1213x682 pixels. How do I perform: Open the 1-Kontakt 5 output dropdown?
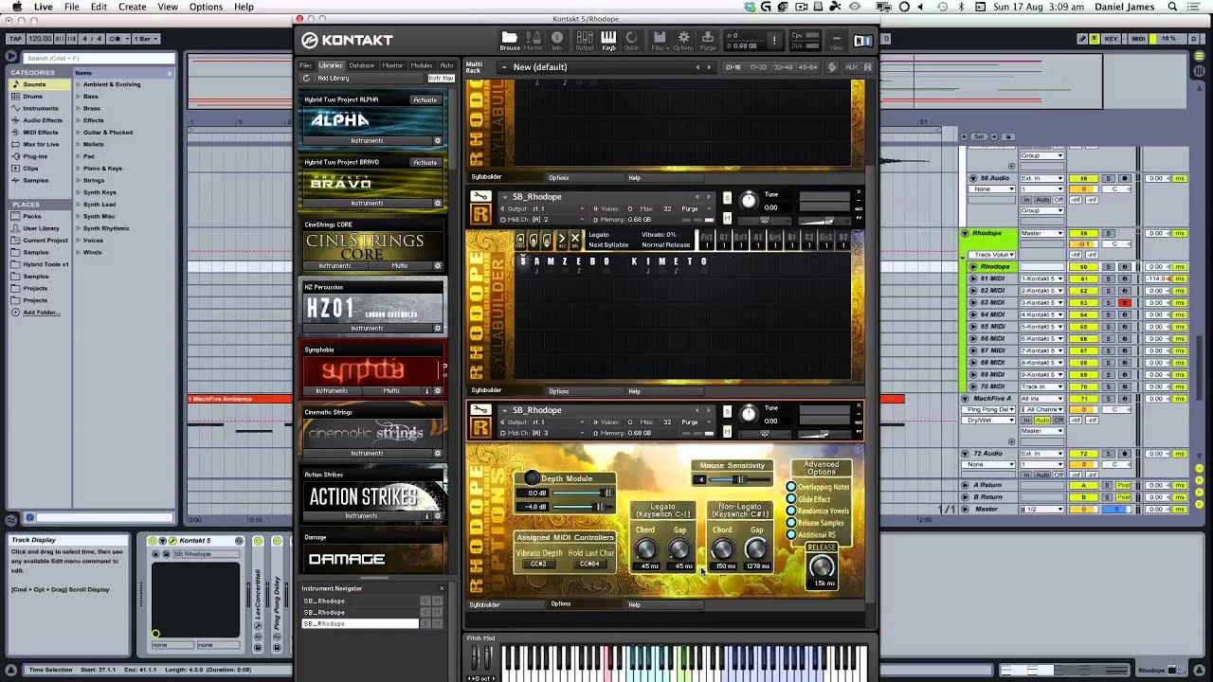coord(1041,278)
